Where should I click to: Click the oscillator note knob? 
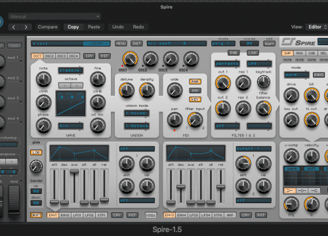(43, 79)
